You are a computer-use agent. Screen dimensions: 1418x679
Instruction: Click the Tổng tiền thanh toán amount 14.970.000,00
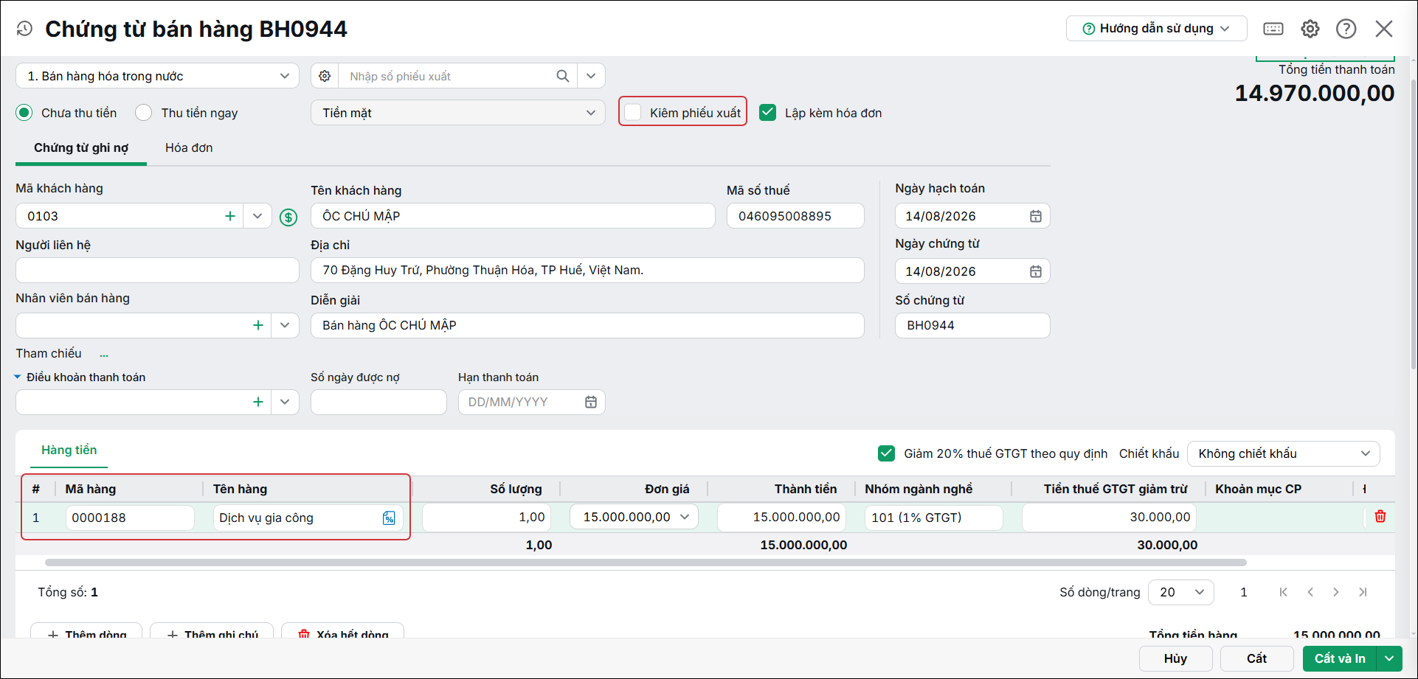(1315, 94)
